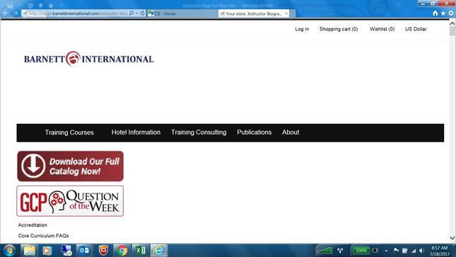Click the wireless antenna tray icon
The height and width of the screenshot is (257, 456).
point(340,251)
